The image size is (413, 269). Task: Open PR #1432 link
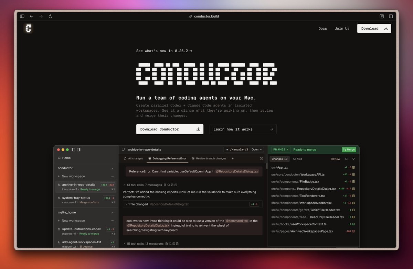(281, 150)
